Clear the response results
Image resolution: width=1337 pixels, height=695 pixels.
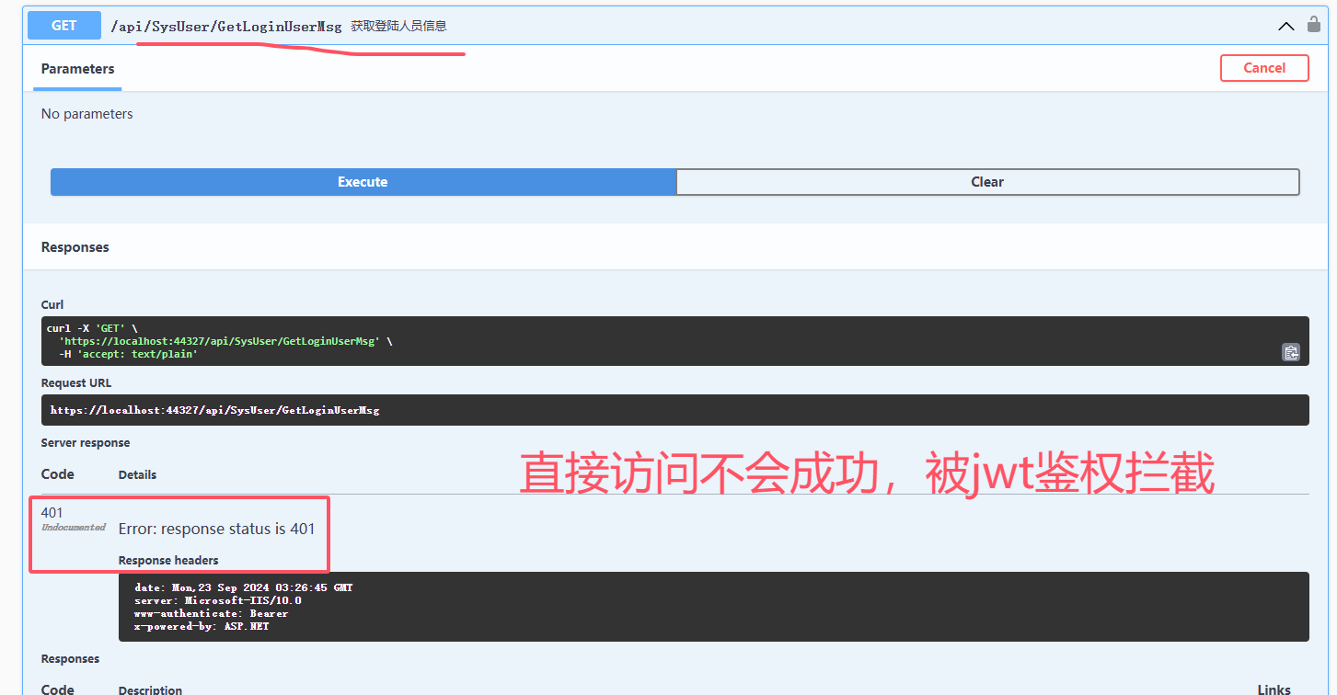987,182
